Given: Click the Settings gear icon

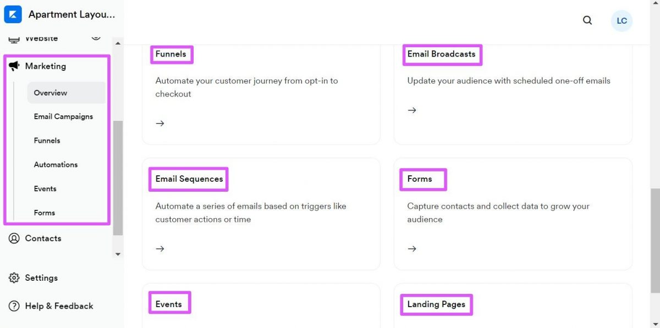Looking at the screenshot, I should click(14, 278).
